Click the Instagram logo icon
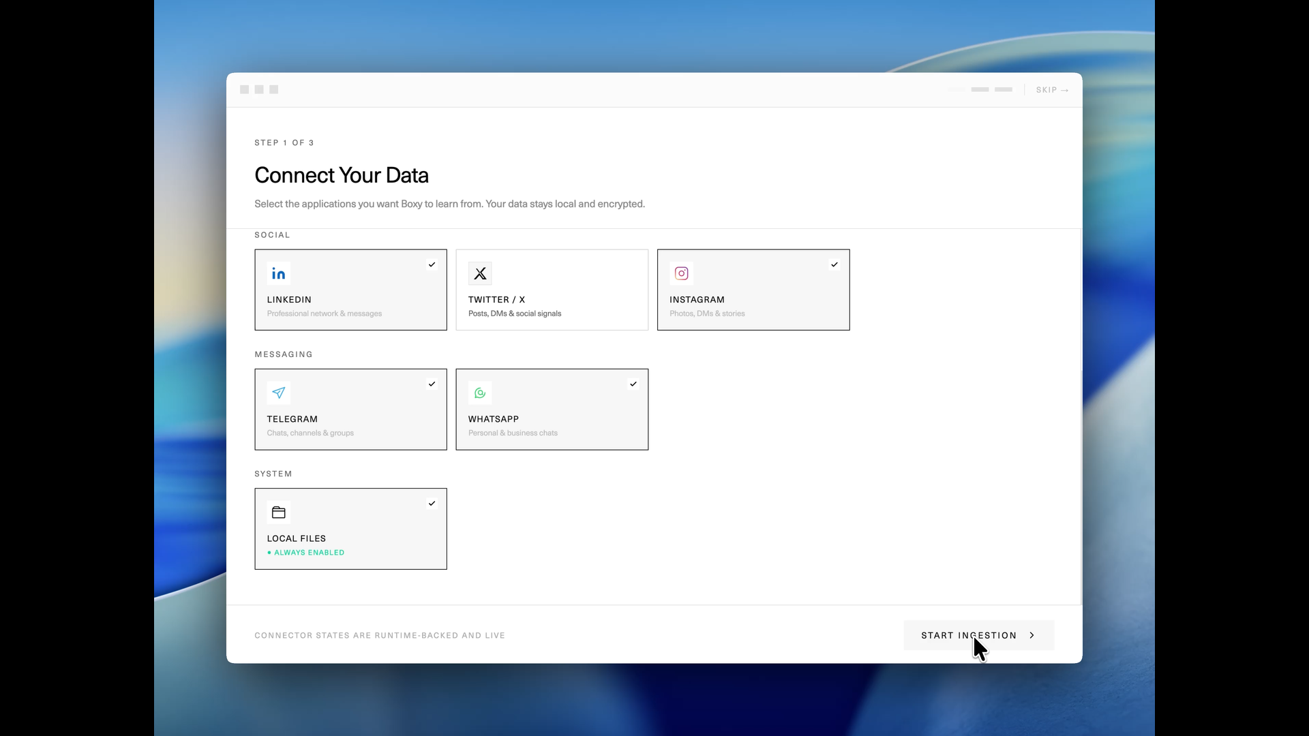Image resolution: width=1309 pixels, height=736 pixels. click(x=681, y=273)
